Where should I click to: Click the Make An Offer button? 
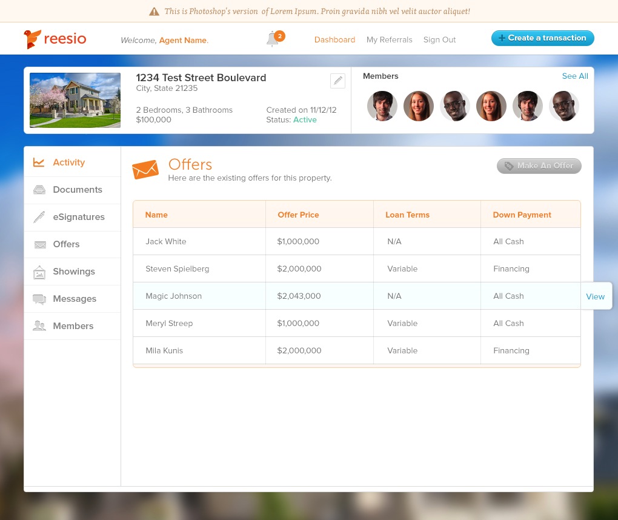point(539,166)
